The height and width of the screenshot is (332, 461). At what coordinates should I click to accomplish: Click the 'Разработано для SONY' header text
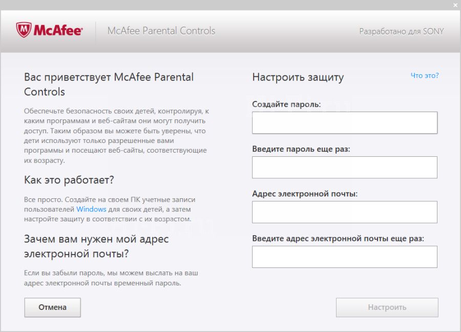coord(401,31)
